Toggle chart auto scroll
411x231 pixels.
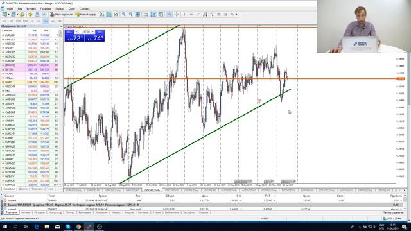pos(146,14)
